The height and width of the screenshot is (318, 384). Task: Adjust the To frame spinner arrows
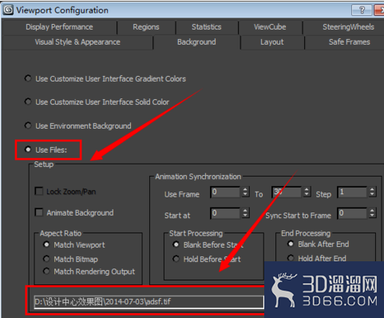[x=307, y=192]
